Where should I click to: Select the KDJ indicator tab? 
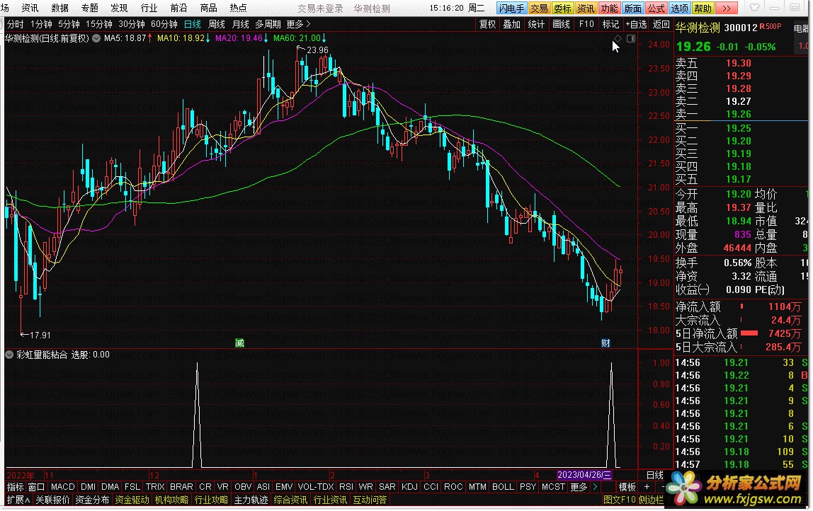(x=409, y=487)
